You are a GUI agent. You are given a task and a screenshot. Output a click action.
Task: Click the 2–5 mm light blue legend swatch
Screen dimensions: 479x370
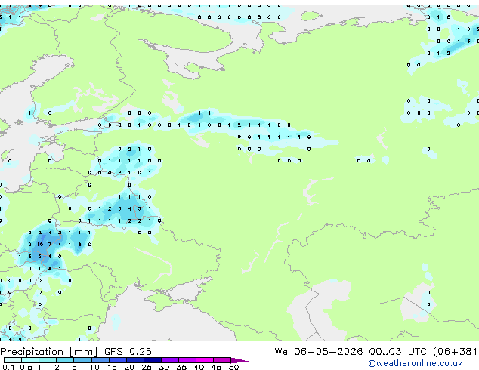pyautogui.click(x=65, y=360)
